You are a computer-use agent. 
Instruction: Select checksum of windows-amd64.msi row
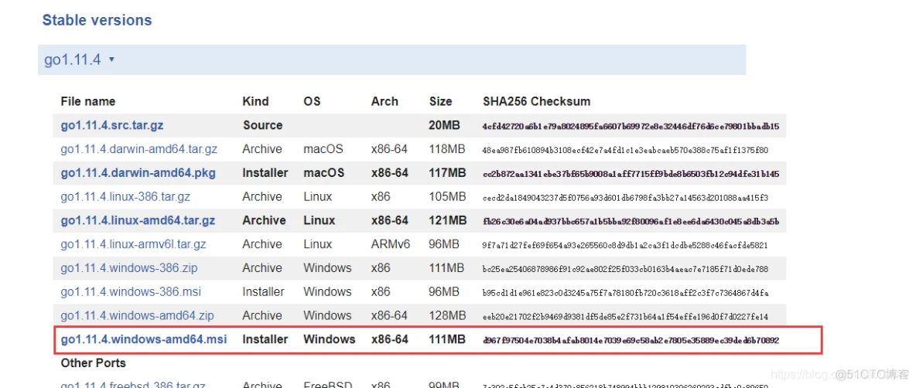[x=631, y=340]
